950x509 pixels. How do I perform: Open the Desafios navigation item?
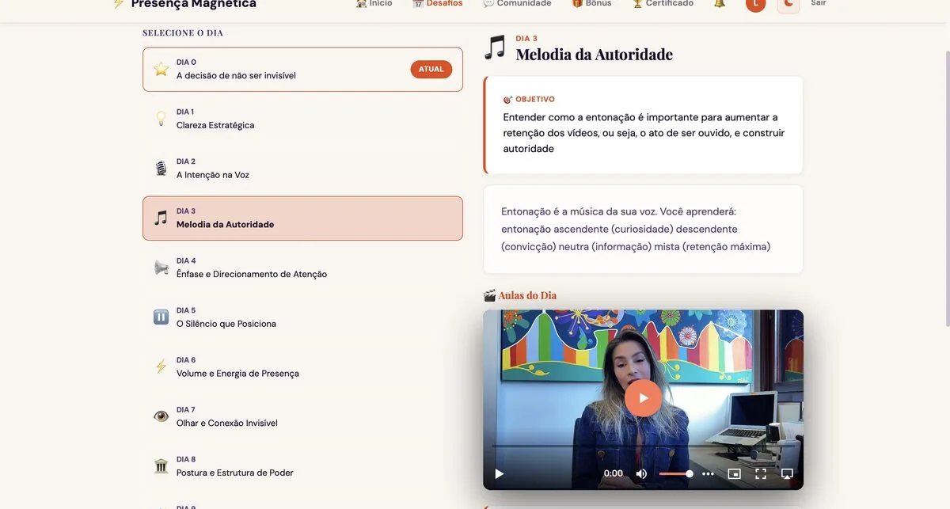tap(438, 4)
